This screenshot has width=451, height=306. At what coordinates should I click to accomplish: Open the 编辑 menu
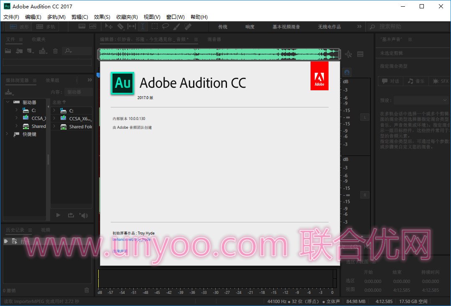(x=33, y=17)
